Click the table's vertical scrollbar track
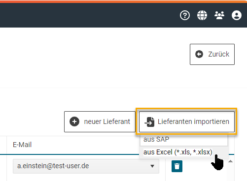Screen dimensions: 247x181 coord(231,172)
